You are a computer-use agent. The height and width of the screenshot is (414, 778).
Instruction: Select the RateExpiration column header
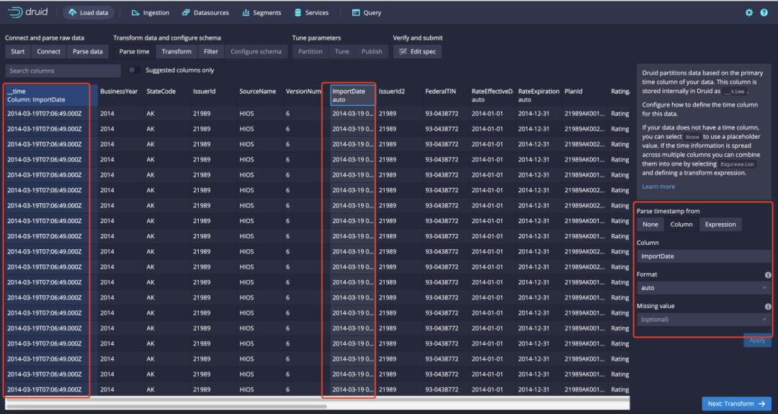coord(539,95)
